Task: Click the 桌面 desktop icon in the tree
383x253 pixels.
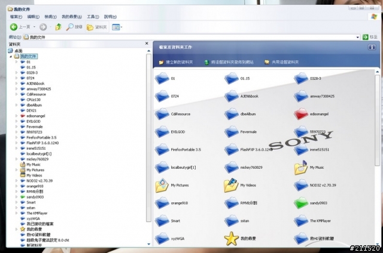Action: pyautogui.click(x=10, y=51)
